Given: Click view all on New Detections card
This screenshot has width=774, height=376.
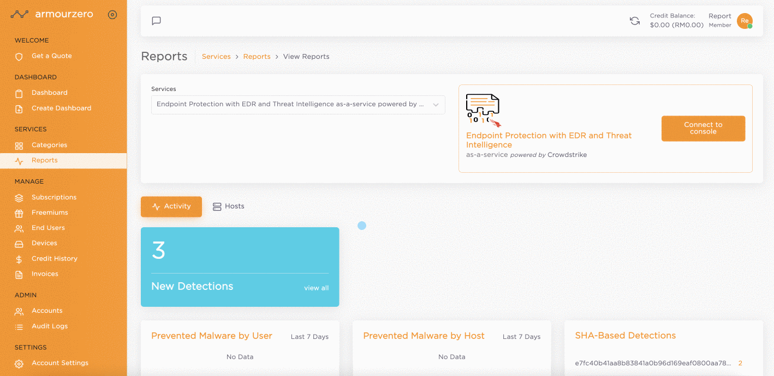Looking at the screenshot, I should click(x=317, y=288).
